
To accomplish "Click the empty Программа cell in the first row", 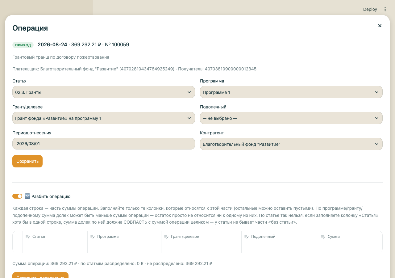I will coord(124,247).
